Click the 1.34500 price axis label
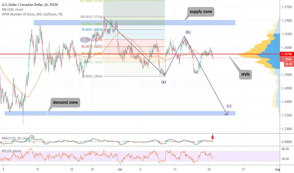294x173 pixels. pyautogui.click(x=287, y=88)
